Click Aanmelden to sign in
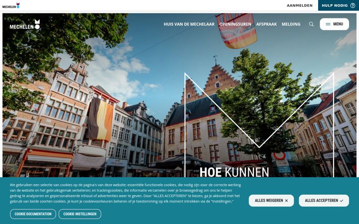359x224 pixels. [x=300, y=5]
